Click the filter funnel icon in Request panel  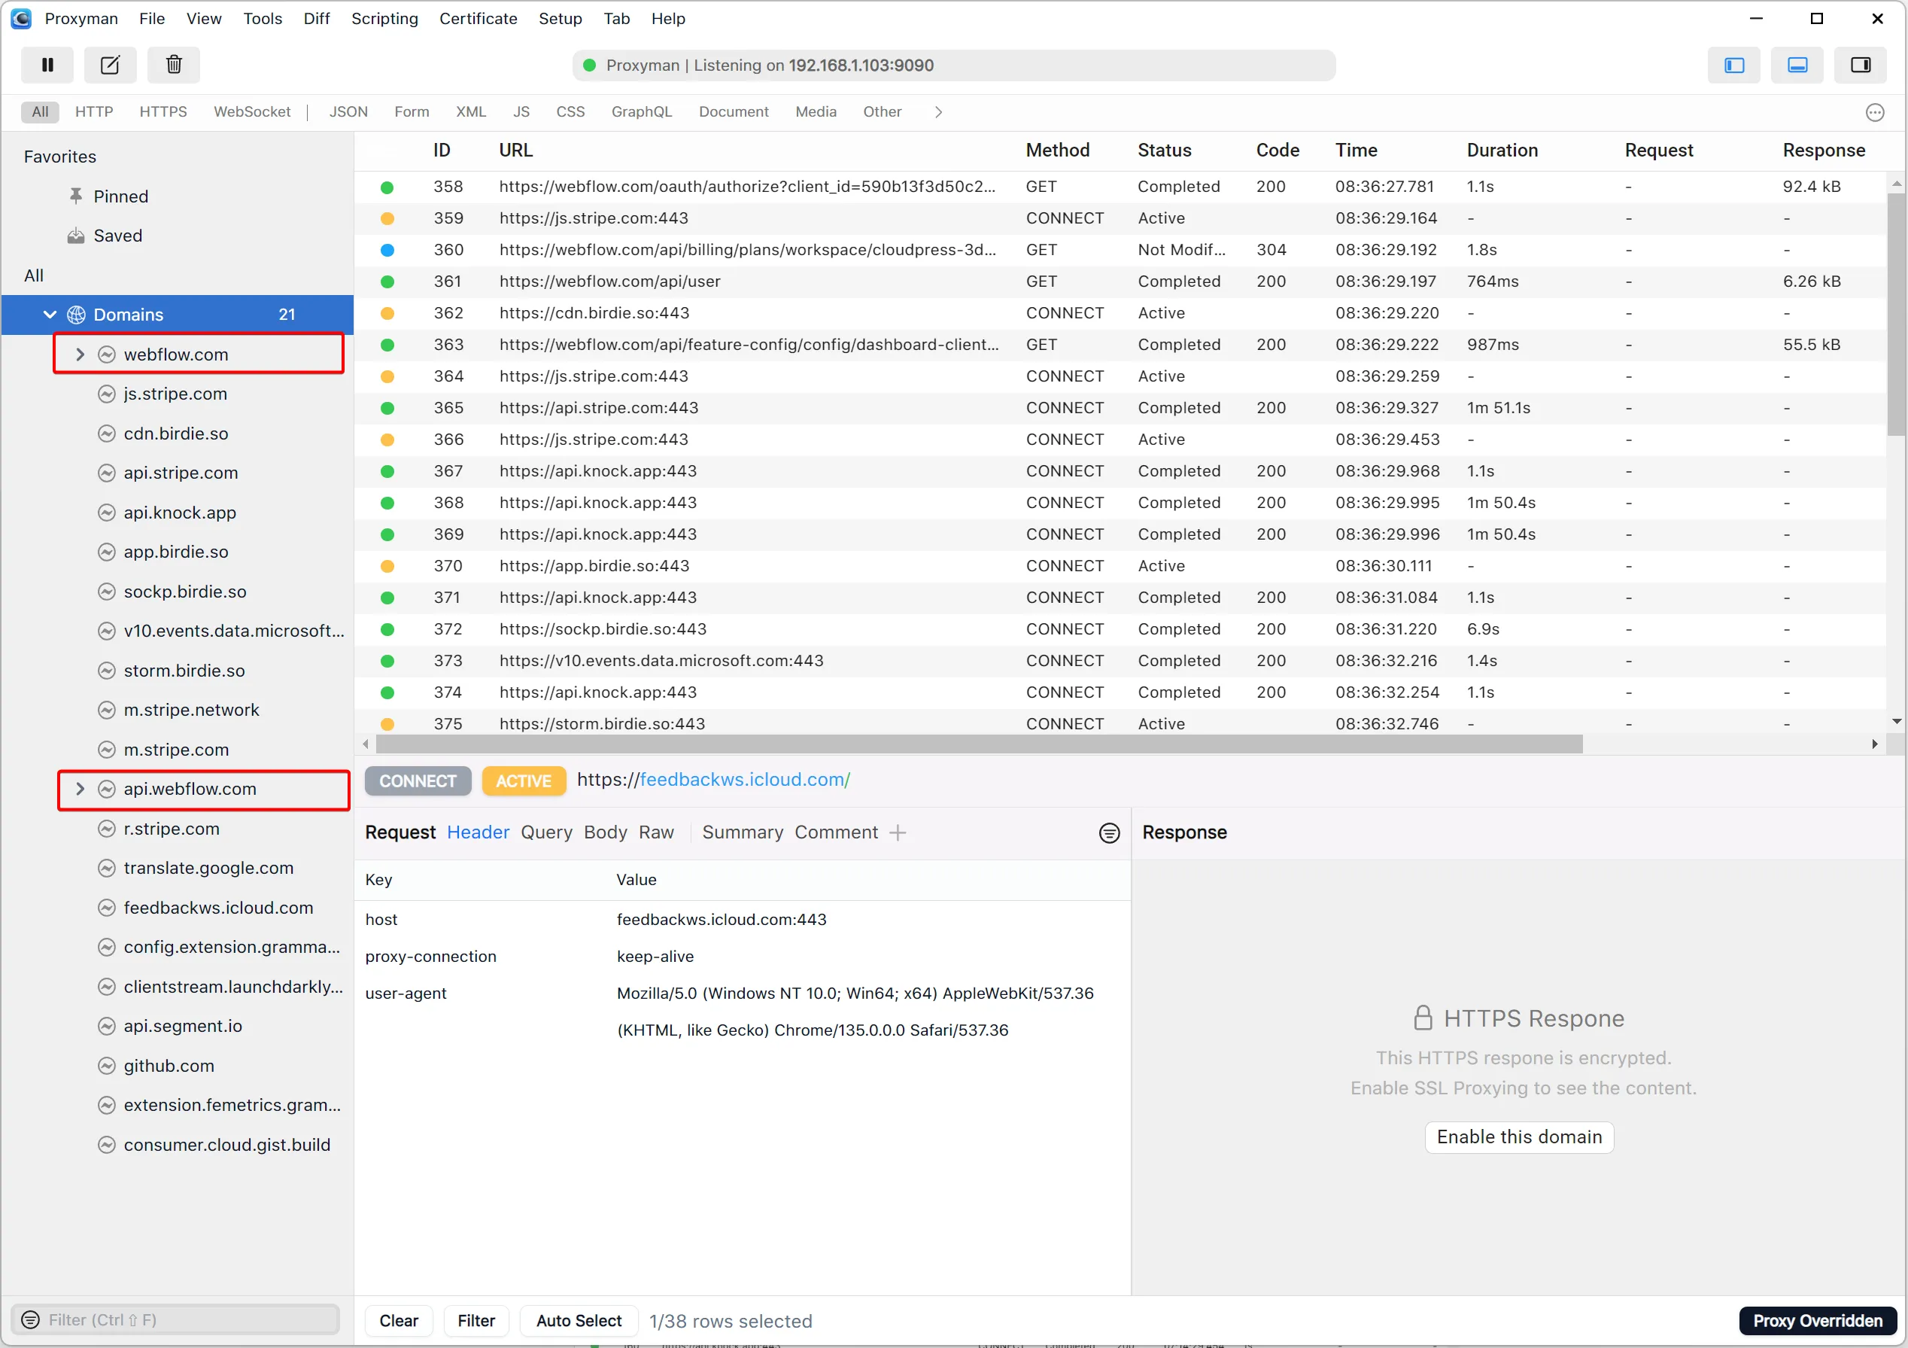(1110, 832)
